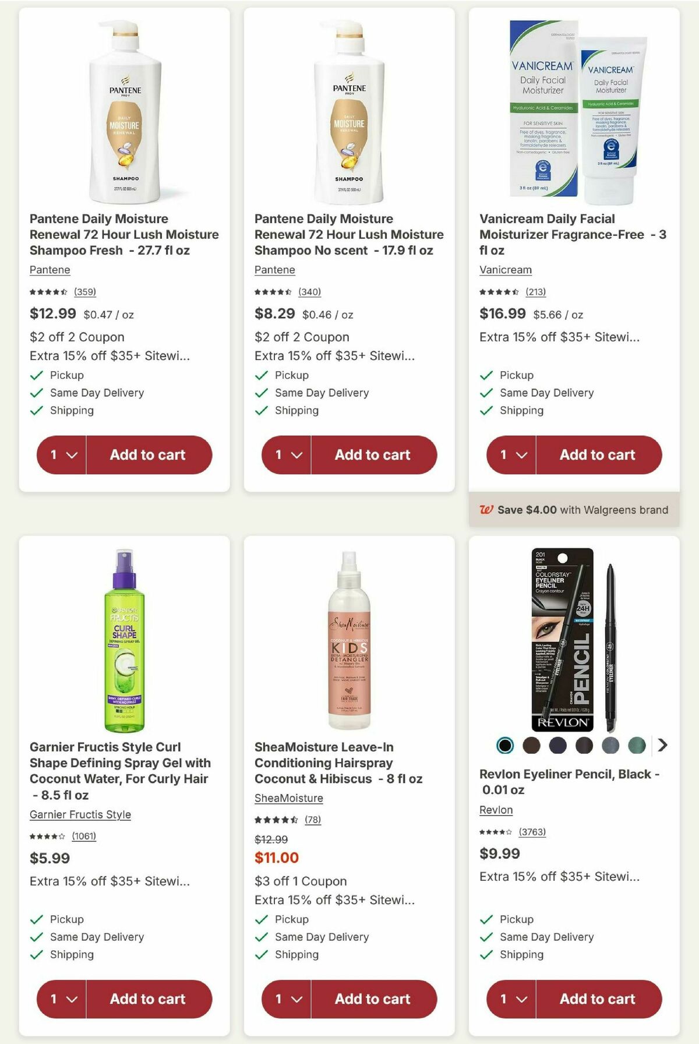Image resolution: width=699 pixels, height=1044 pixels.
Task: Open the quantity dropdown for Vanicream moisturizer
Action: point(510,455)
